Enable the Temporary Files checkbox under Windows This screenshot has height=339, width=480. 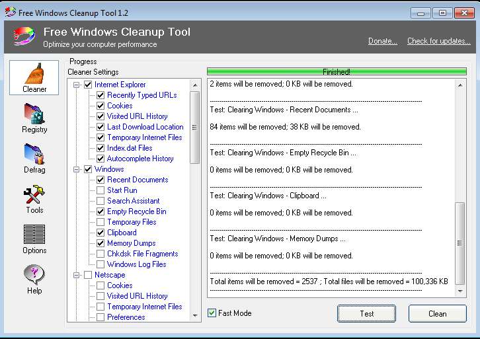point(100,222)
